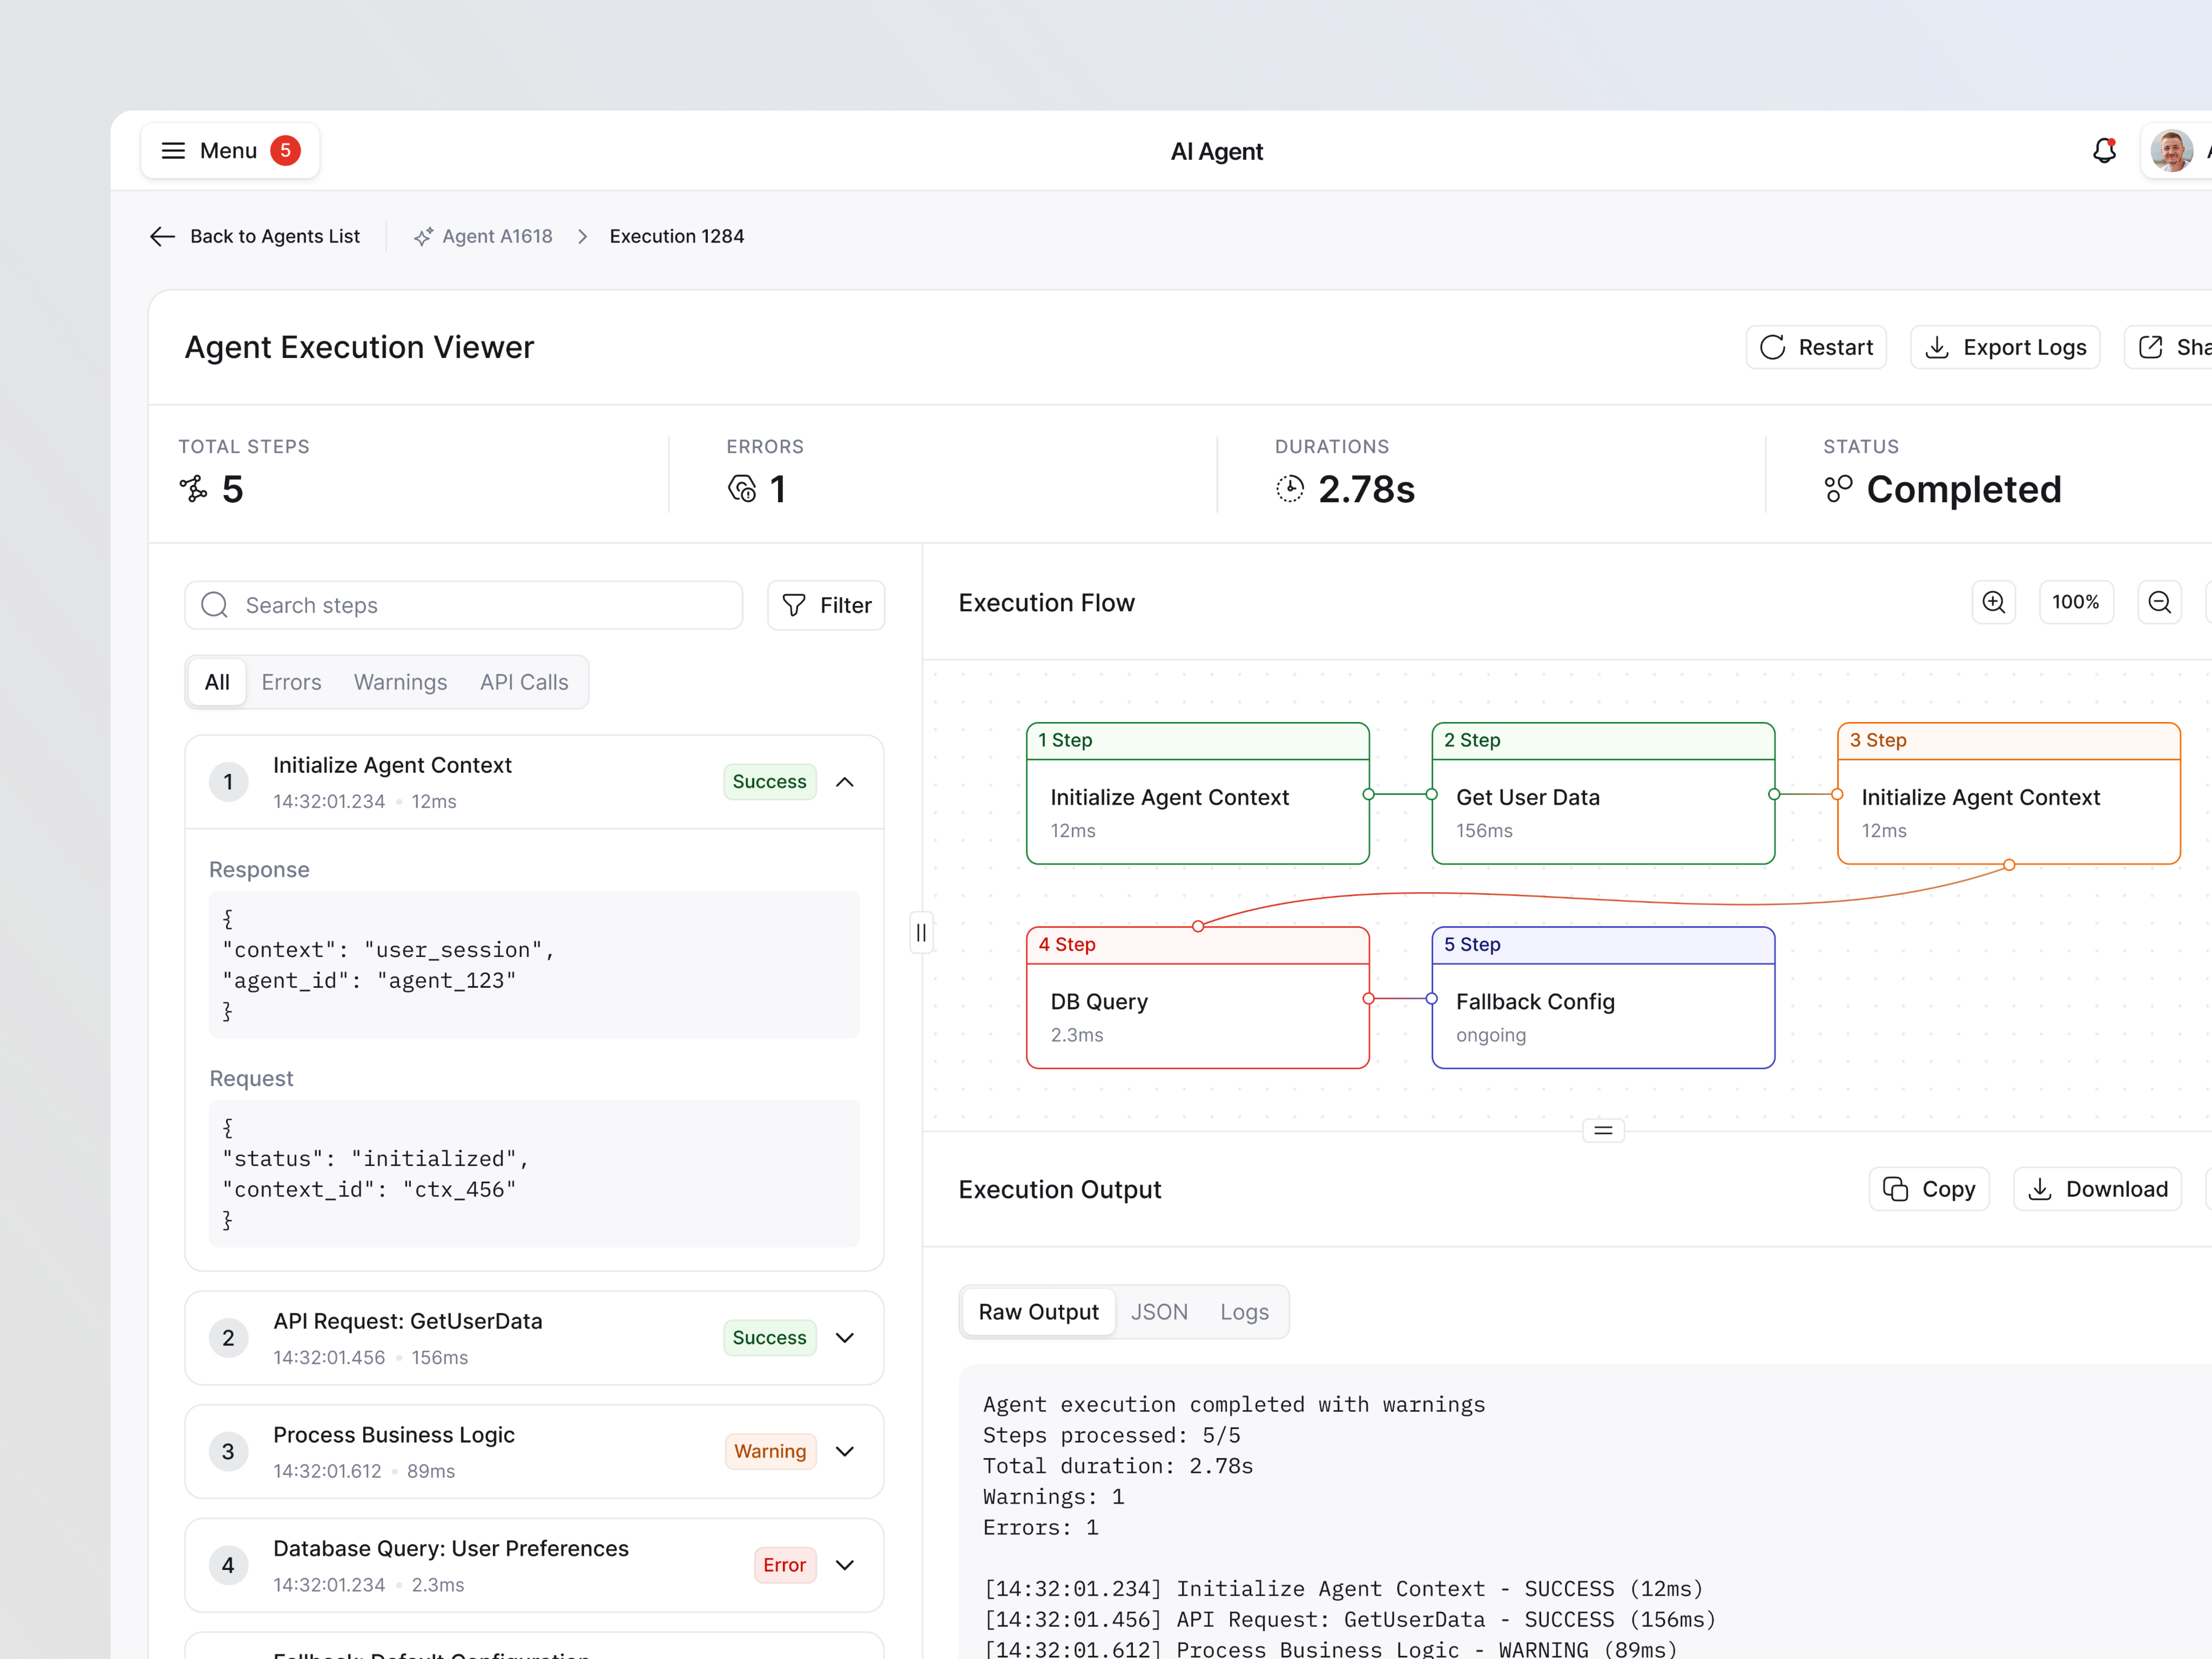The image size is (2212, 1659).
Task: Click the Export Logs download icon
Action: tap(1937, 347)
